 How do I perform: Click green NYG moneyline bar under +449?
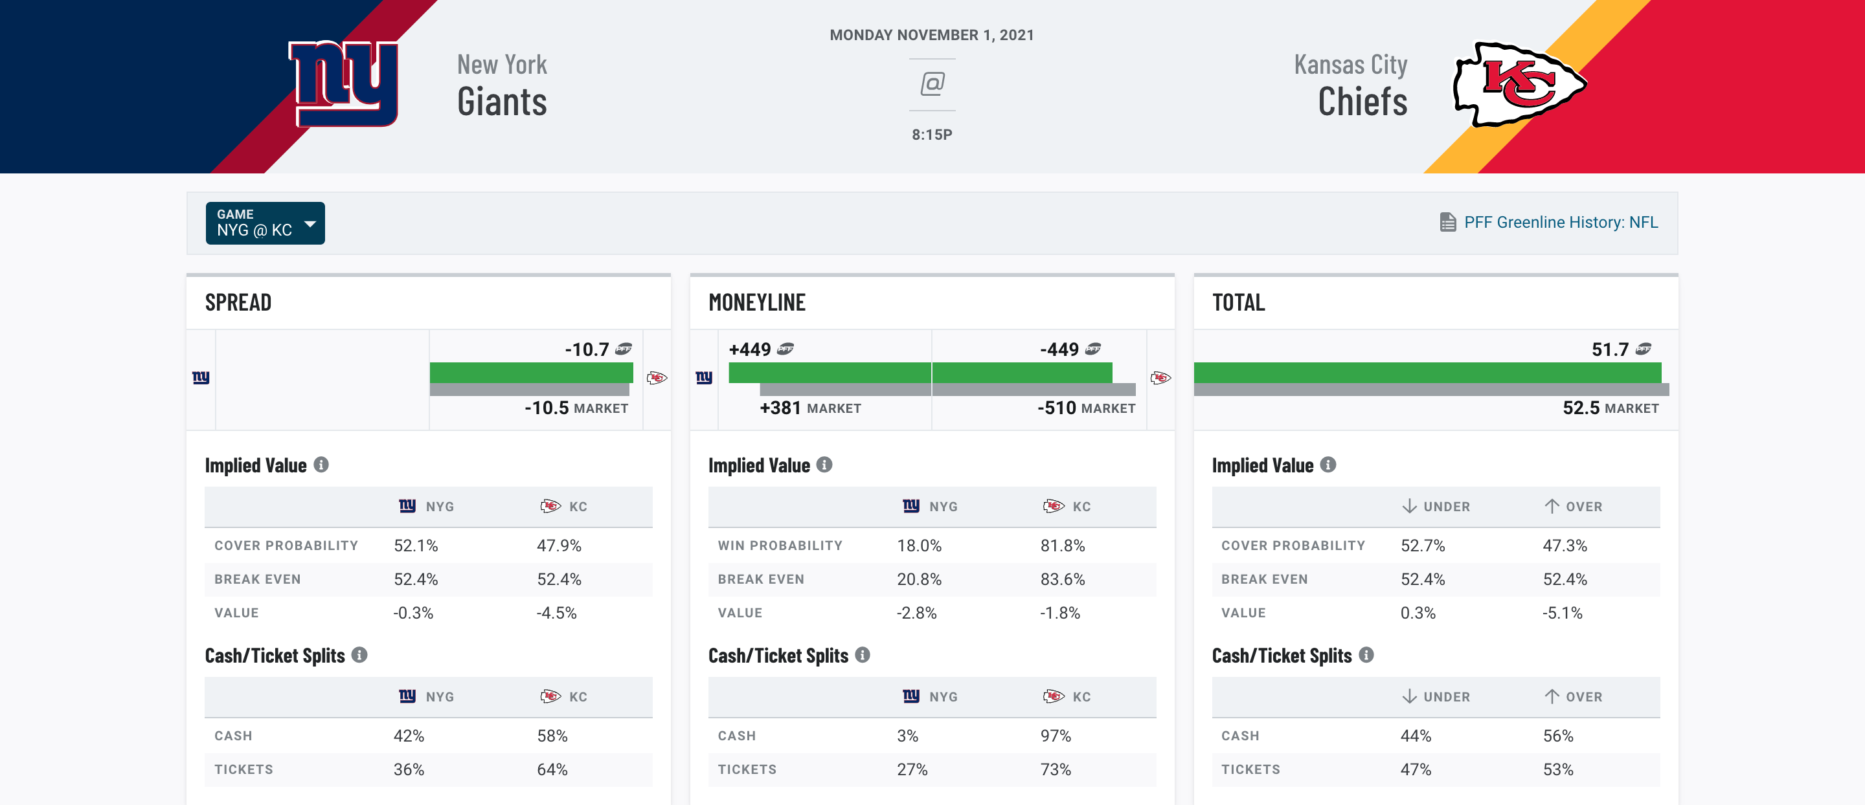[x=830, y=373]
